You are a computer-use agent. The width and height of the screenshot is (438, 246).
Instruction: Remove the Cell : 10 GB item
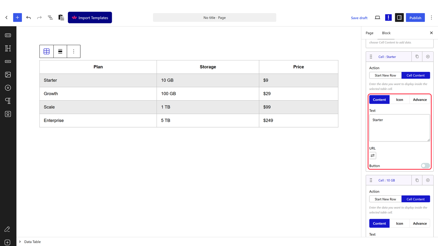tap(428, 180)
